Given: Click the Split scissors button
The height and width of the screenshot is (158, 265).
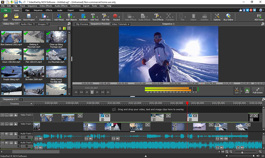Looking at the screenshot, I should point(237,90).
